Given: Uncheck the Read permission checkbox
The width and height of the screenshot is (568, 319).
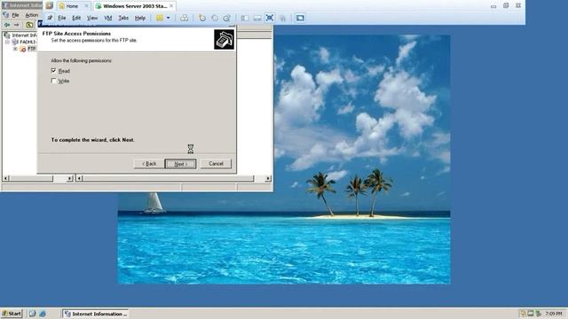Looking at the screenshot, I should coord(53,71).
